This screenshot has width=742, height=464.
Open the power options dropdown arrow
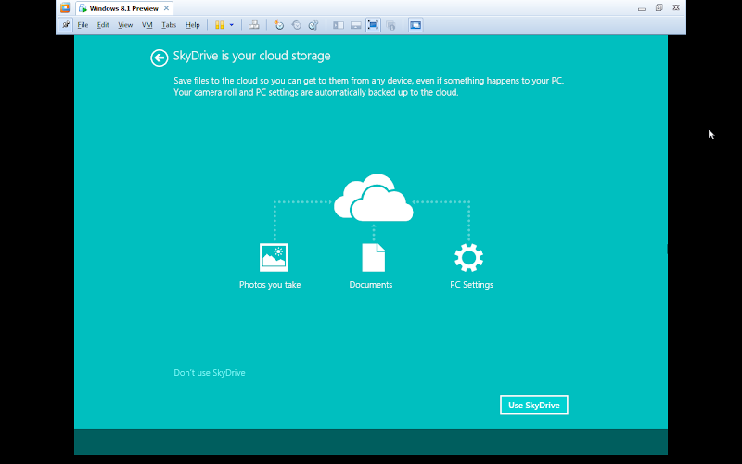[231, 25]
